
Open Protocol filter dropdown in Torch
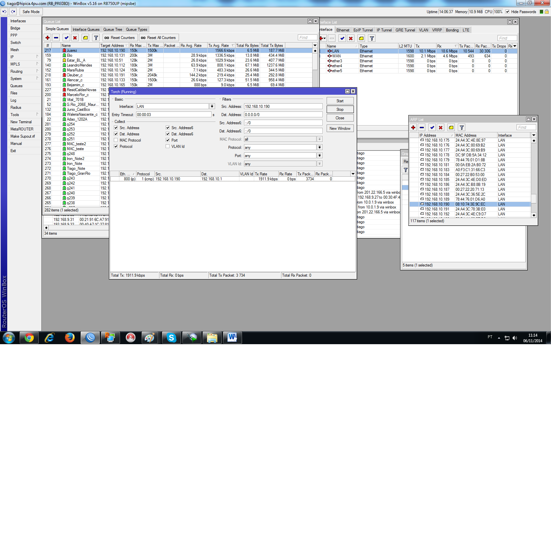coord(320,148)
